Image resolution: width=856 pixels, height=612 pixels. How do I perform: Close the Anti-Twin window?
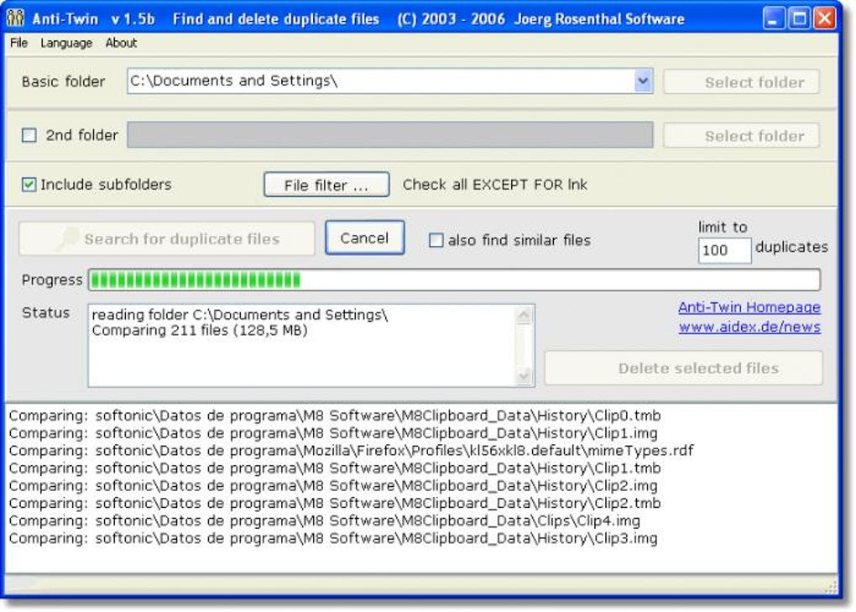(x=824, y=18)
